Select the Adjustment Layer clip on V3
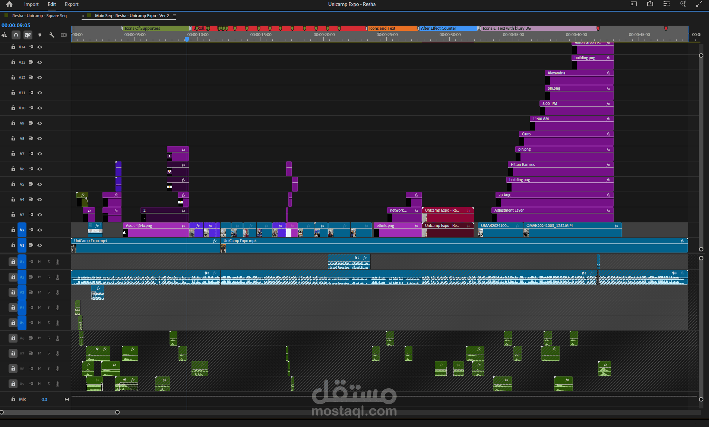709x427 pixels. coord(552,214)
